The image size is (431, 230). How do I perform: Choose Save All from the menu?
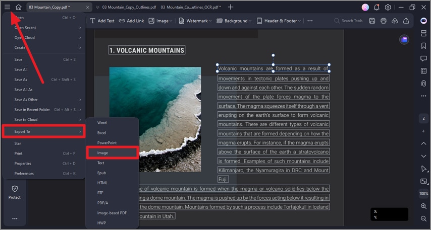point(44,69)
